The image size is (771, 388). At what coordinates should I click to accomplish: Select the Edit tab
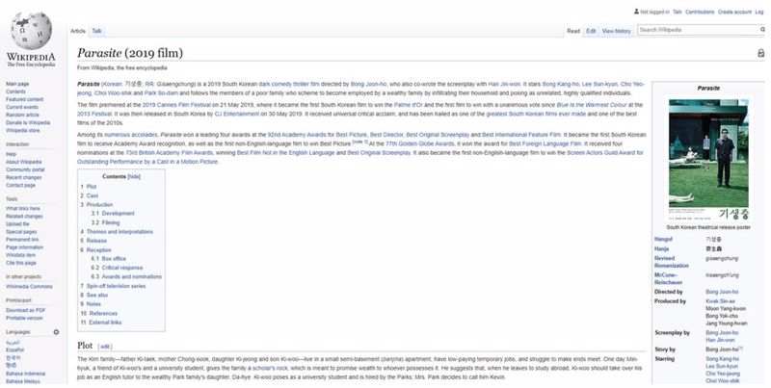(x=591, y=31)
